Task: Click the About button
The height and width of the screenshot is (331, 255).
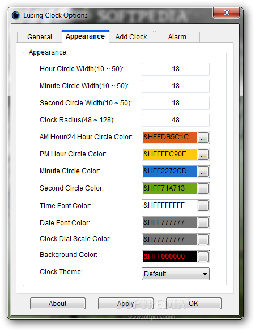Action: click(58, 304)
